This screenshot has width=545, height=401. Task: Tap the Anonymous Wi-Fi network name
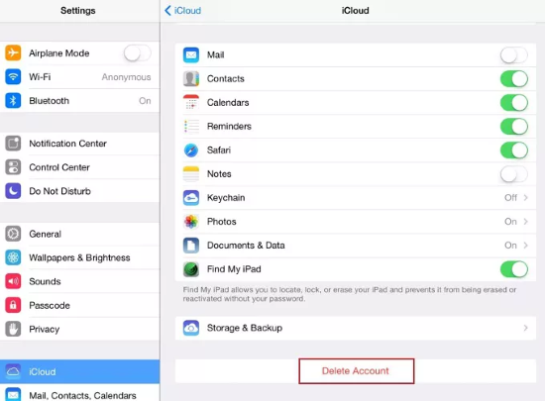126,77
